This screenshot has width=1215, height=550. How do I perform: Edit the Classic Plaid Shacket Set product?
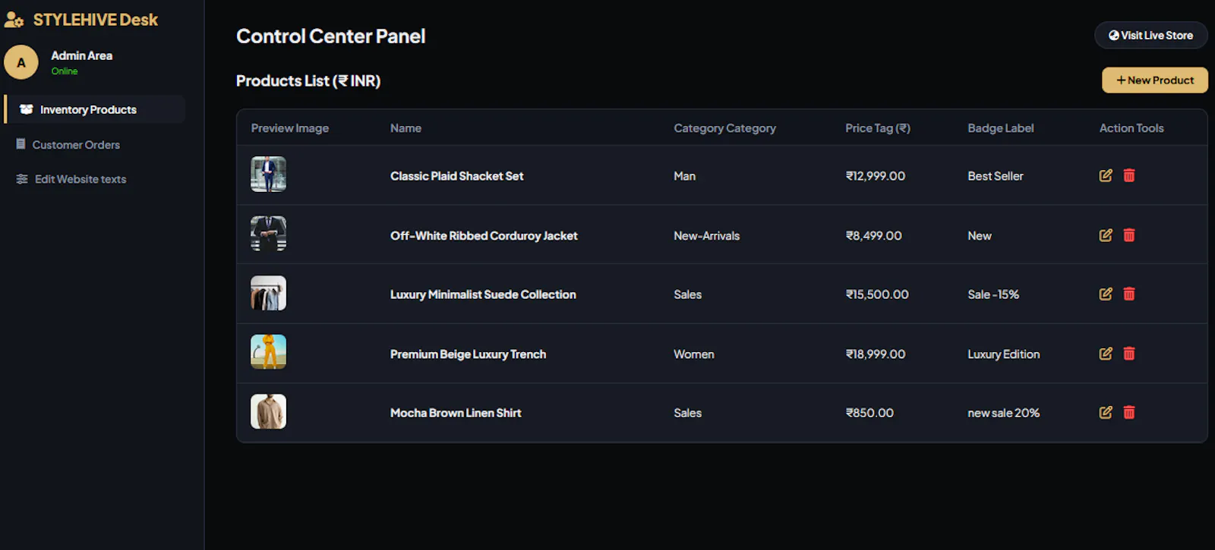(x=1106, y=175)
